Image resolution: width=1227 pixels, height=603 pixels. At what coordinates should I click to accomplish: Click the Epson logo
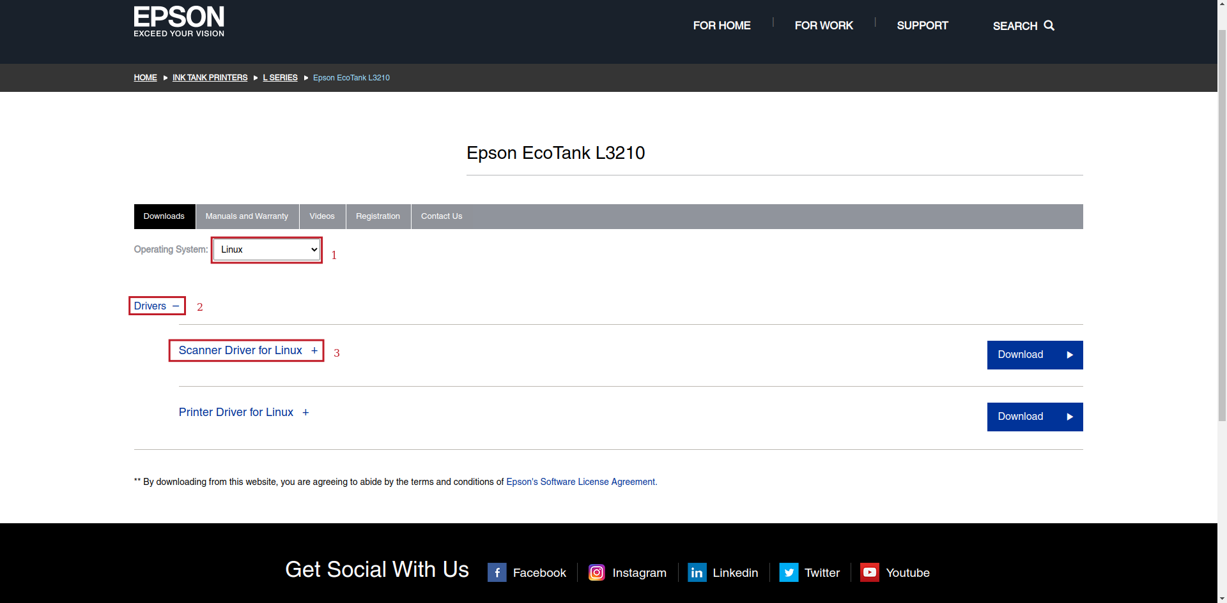pyautogui.click(x=179, y=21)
